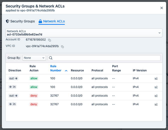
Task: Open chart for outbound deny rule 32767
Action: click(x=156, y=96)
